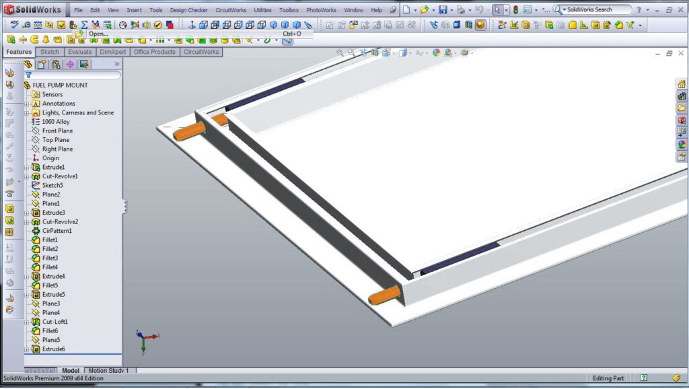Open the PhotoWorks menu
The width and height of the screenshot is (689, 389).
click(x=321, y=9)
